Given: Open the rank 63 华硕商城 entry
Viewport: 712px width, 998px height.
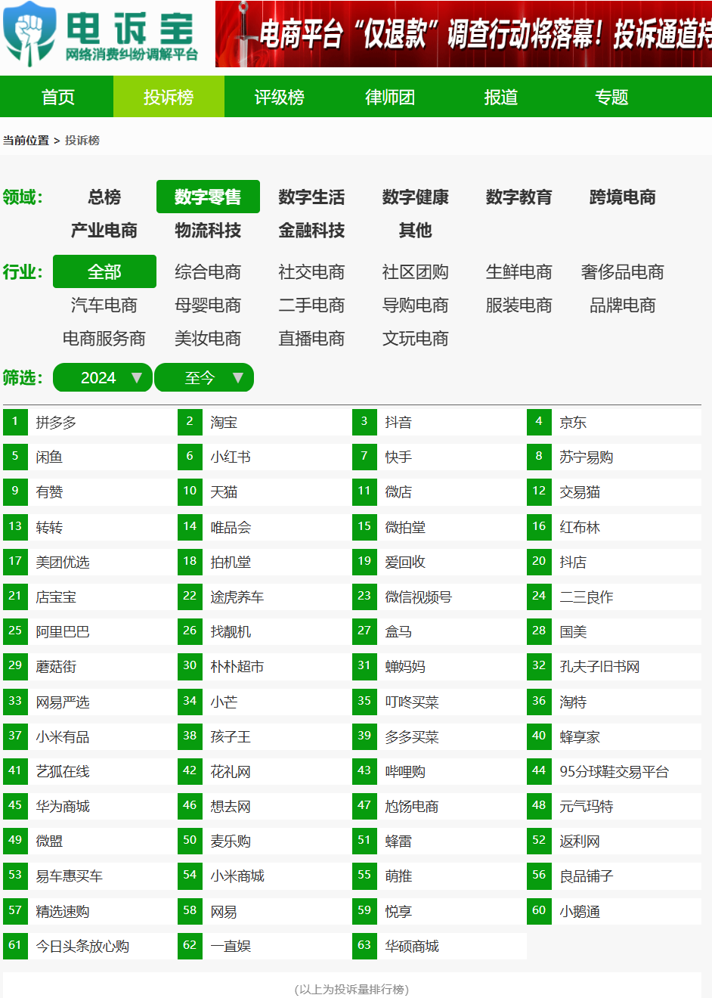Looking at the screenshot, I should [439, 946].
